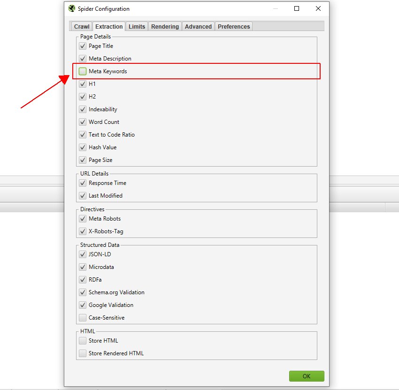The image size is (399, 390).
Task: Uncheck the H1 option
Action: [x=82, y=84]
